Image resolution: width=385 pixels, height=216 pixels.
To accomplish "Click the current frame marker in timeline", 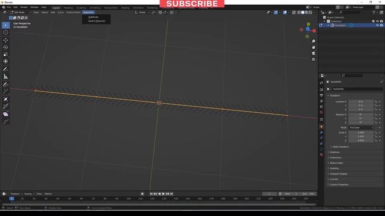I will pyautogui.click(x=12, y=199).
